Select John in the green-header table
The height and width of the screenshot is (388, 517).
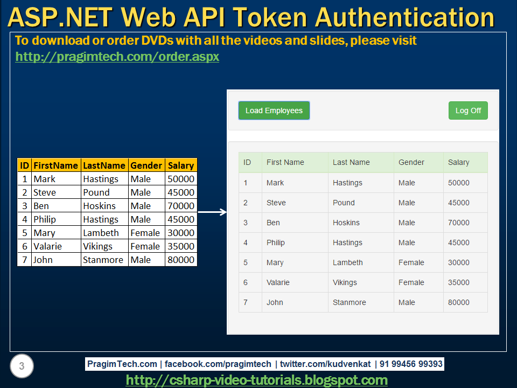tap(275, 302)
